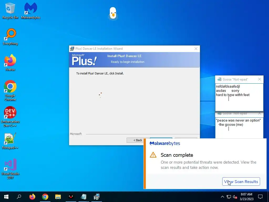This screenshot has height=202, width=269.
Task: Click 'Ready to begin installation' subtitle
Action: [x=127, y=62]
